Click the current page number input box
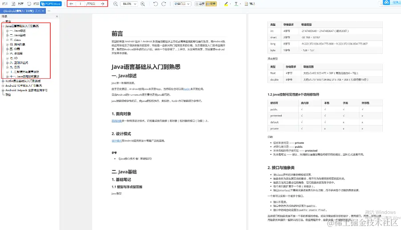Screen dimensions: 401x230 pyautogui.click(x=80, y=4)
